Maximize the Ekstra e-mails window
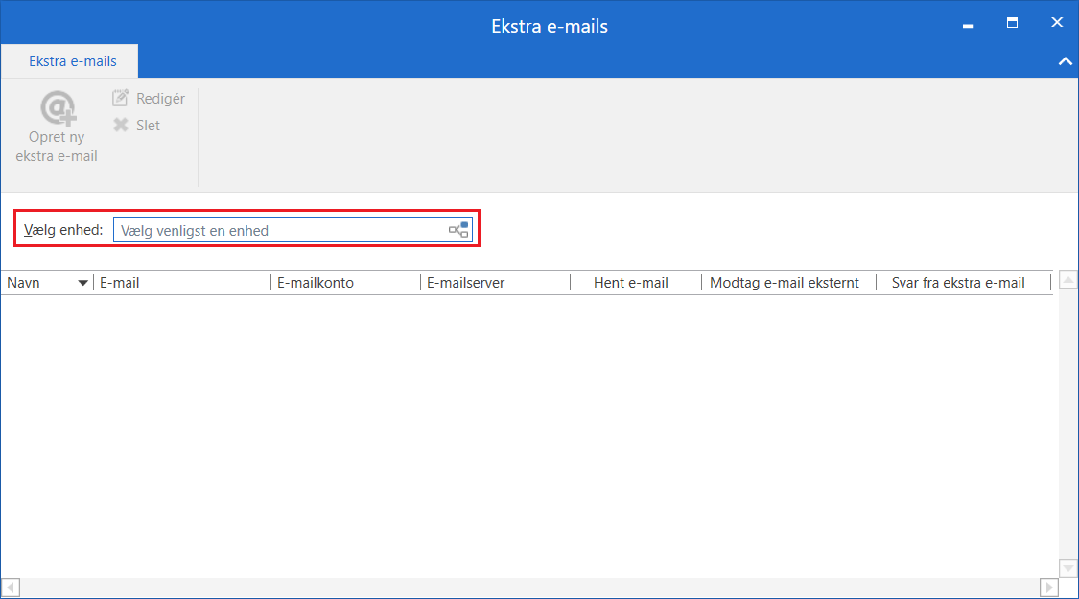This screenshot has height=599, width=1079. point(1012,23)
